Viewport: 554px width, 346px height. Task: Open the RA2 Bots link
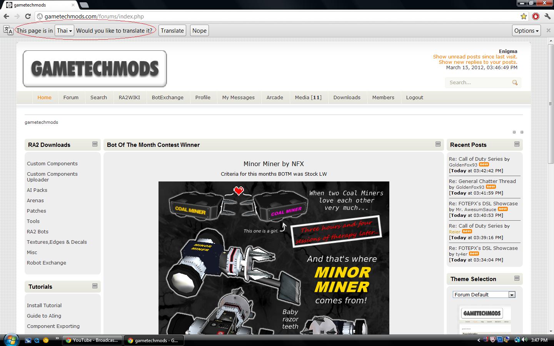38,231
